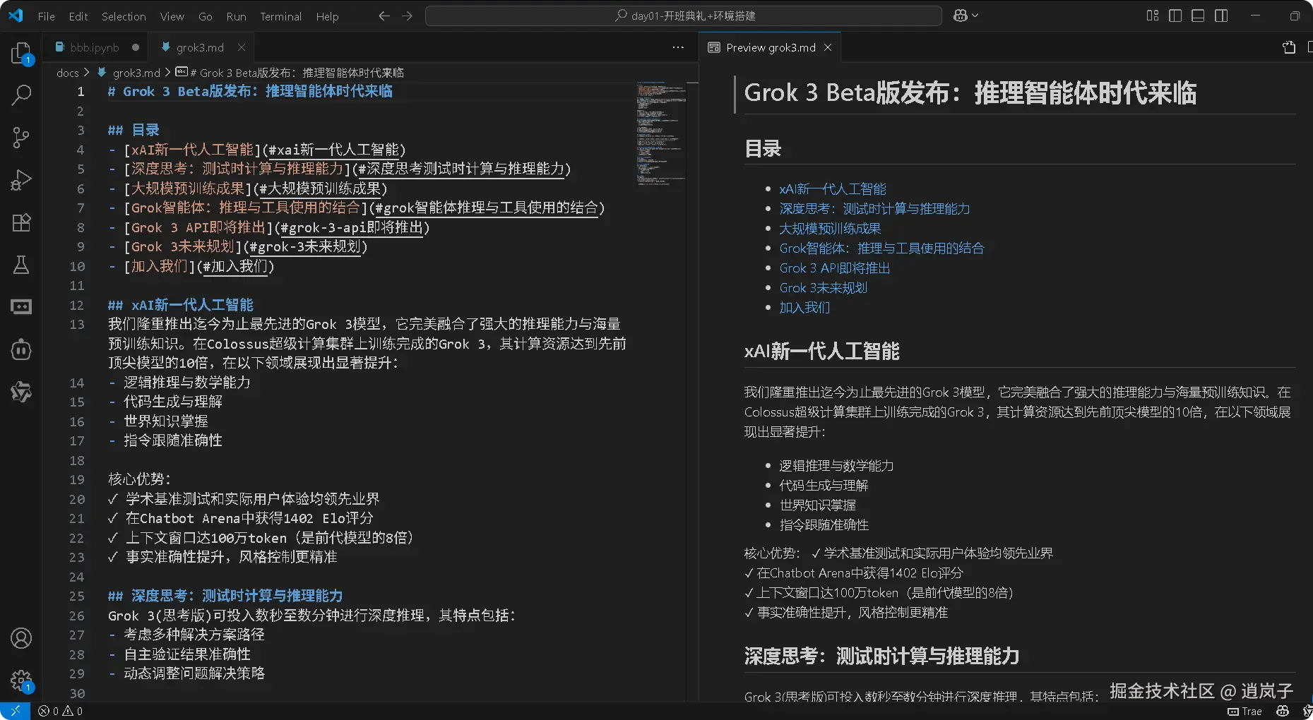Screen dimensions: 1313x720
Task: Toggle the Secondary Side Bar visibility
Action: pos(1221,16)
